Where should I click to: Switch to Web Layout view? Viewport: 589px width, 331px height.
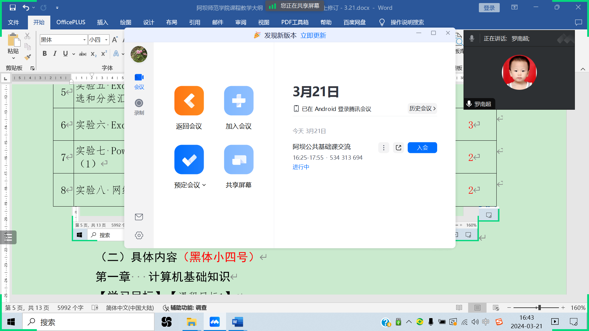tap(496, 307)
